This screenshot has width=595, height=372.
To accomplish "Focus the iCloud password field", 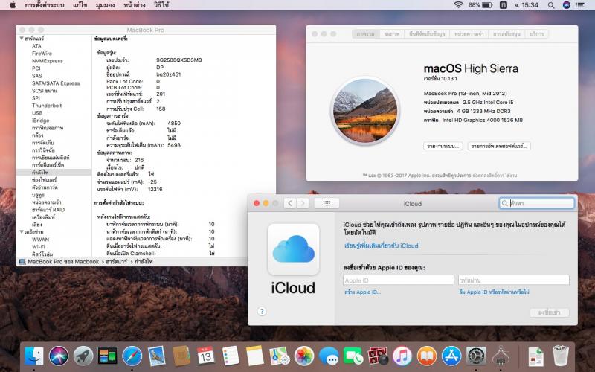I will pos(514,280).
